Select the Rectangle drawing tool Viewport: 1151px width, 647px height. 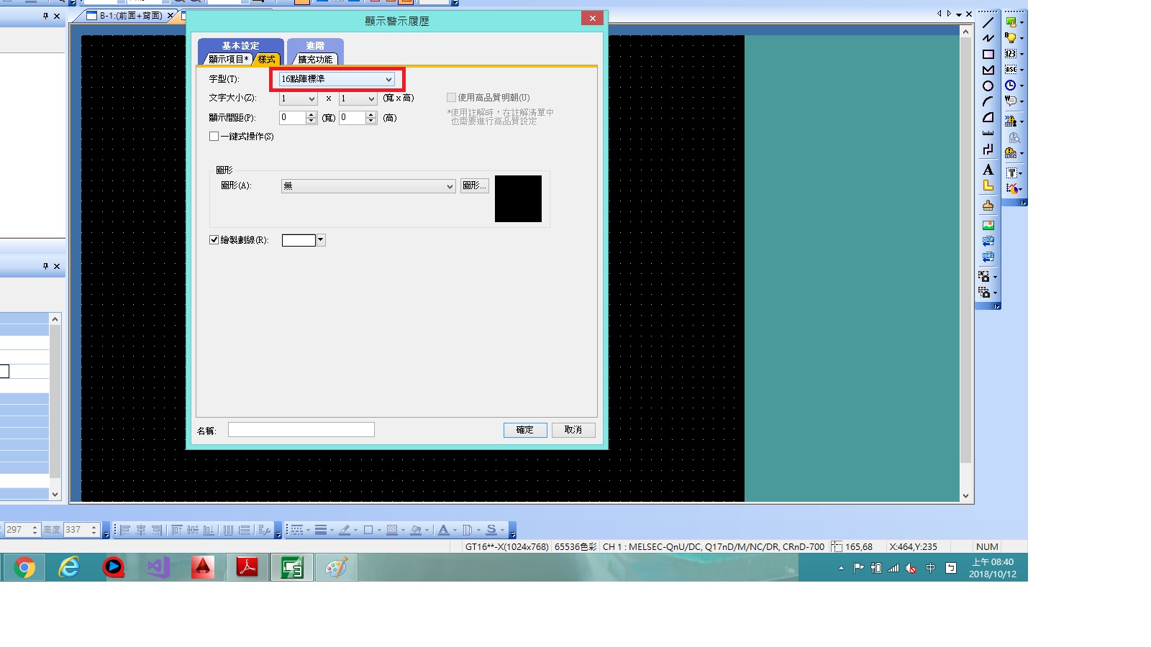click(x=988, y=54)
